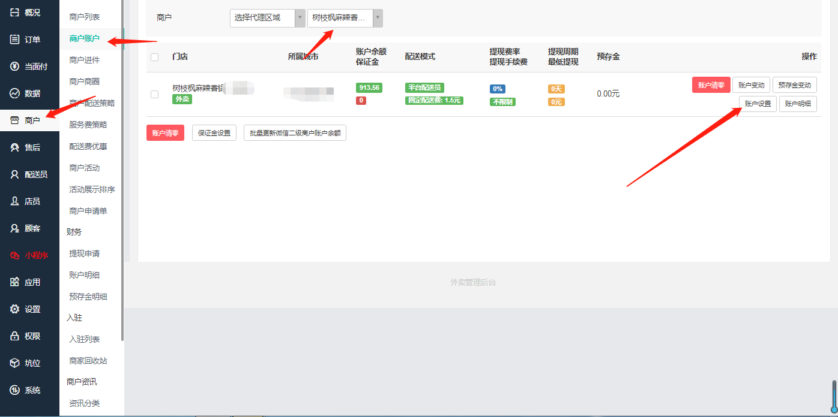Click the red 小程序 icon
Screen dimensions: 838x417
[15, 255]
